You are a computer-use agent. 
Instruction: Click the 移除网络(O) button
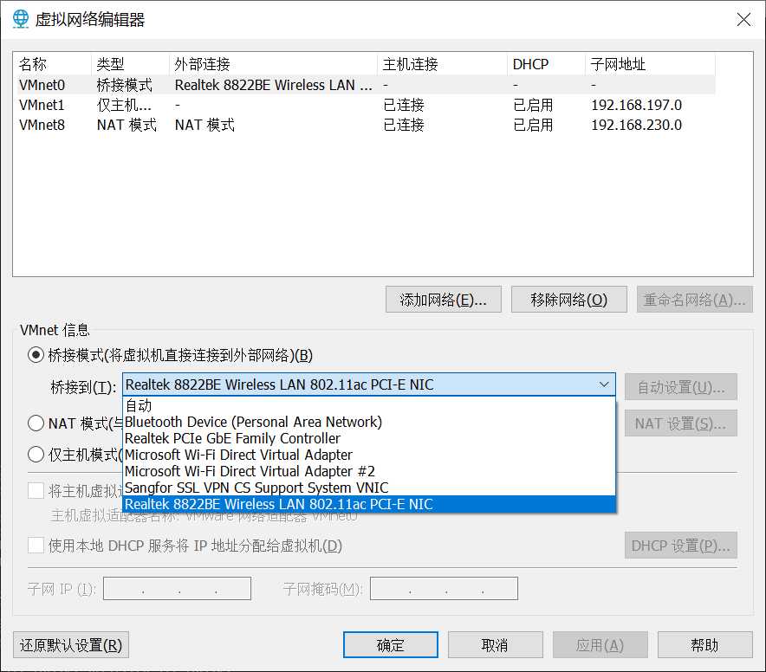(568, 300)
